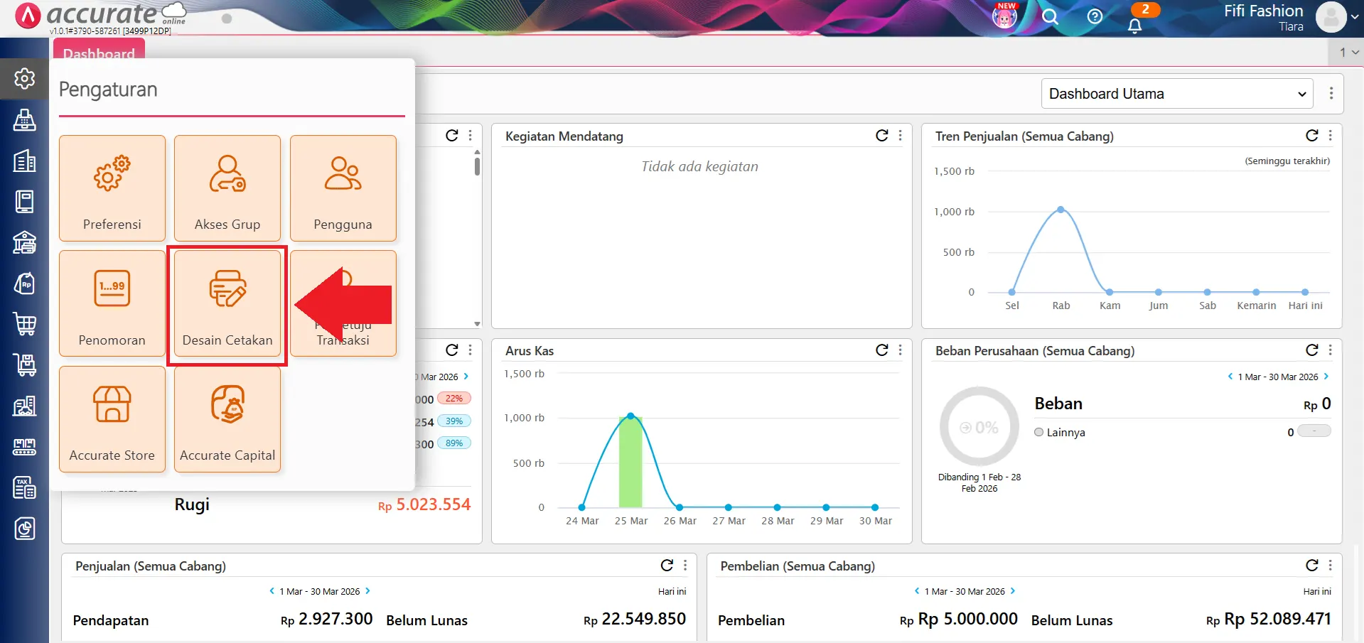Viewport: 1364px width, 643px height.
Task: Click the scrollbar in the left dashboard panel
Action: (x=477, y=167)
